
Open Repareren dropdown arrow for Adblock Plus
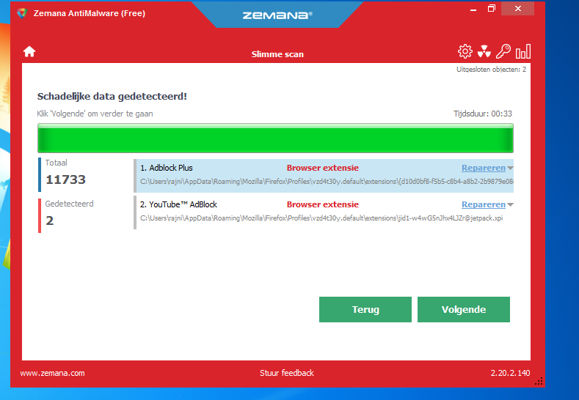point(510,168)
